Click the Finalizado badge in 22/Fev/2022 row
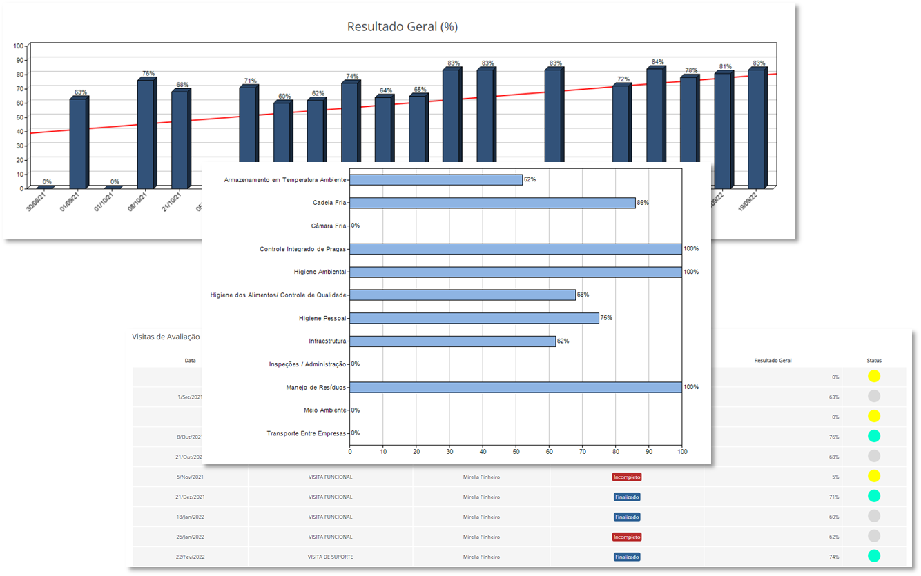921x576 pixels. click(x=627, y=557)
